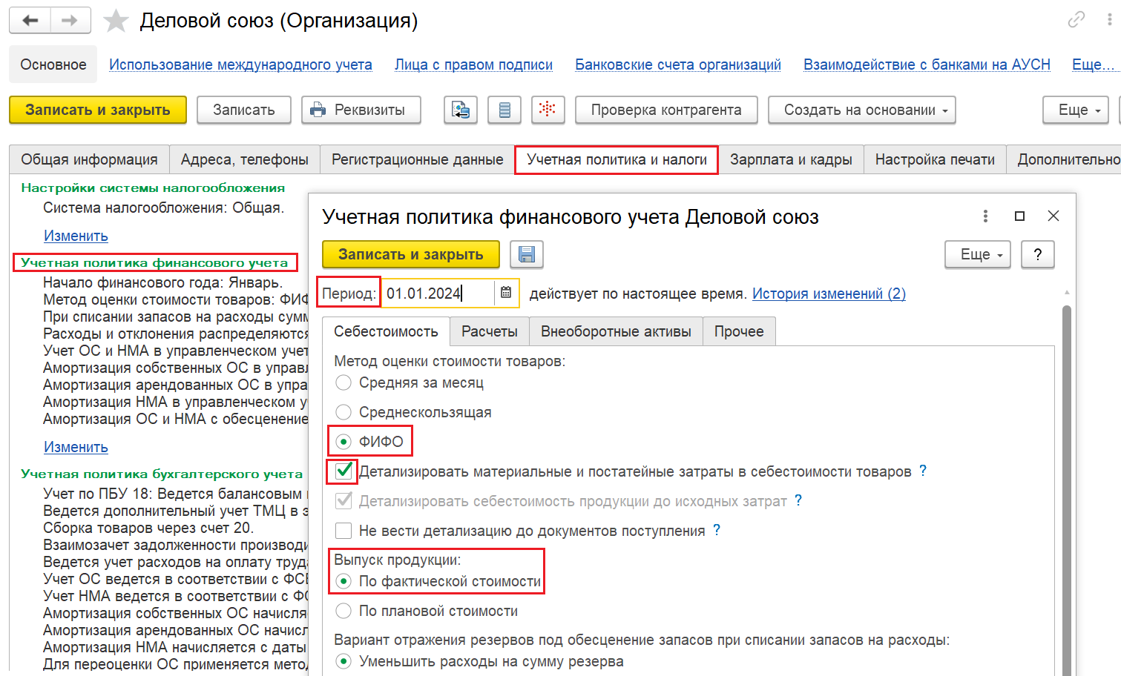The width and height of the screenshot is (1121, 676).
Task: Go forward with the right arrow button
Action: click(70, 21)
